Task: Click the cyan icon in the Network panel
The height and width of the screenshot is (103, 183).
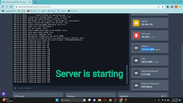Action: 165,96
